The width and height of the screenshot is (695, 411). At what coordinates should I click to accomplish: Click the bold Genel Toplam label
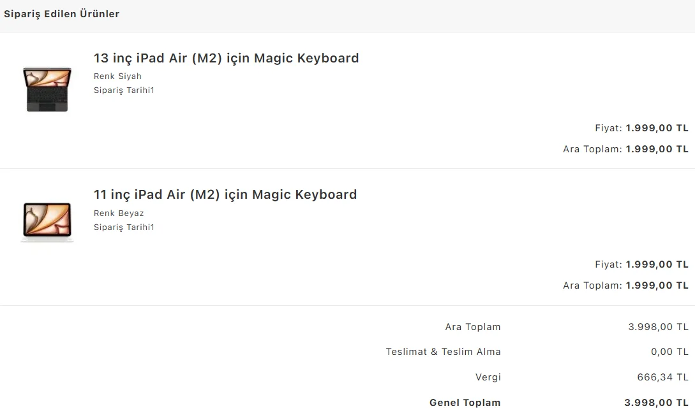tap(465, 403)
